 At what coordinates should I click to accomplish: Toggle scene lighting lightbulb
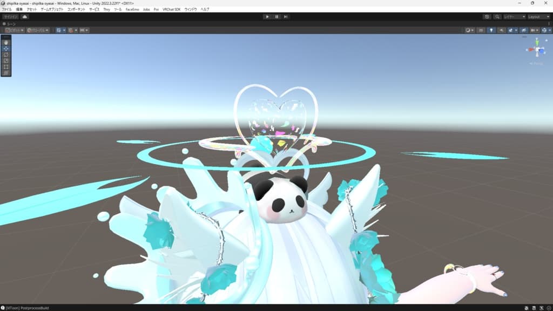(x=491, y=30)
